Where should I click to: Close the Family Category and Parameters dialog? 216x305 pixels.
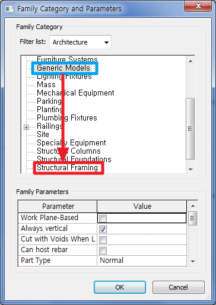click(198, 7)
